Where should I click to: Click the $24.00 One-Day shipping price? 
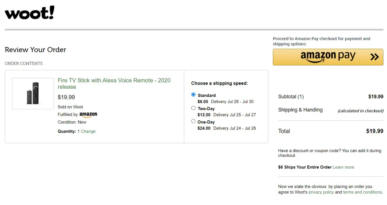pyautogui.click(x=204, y=128)
